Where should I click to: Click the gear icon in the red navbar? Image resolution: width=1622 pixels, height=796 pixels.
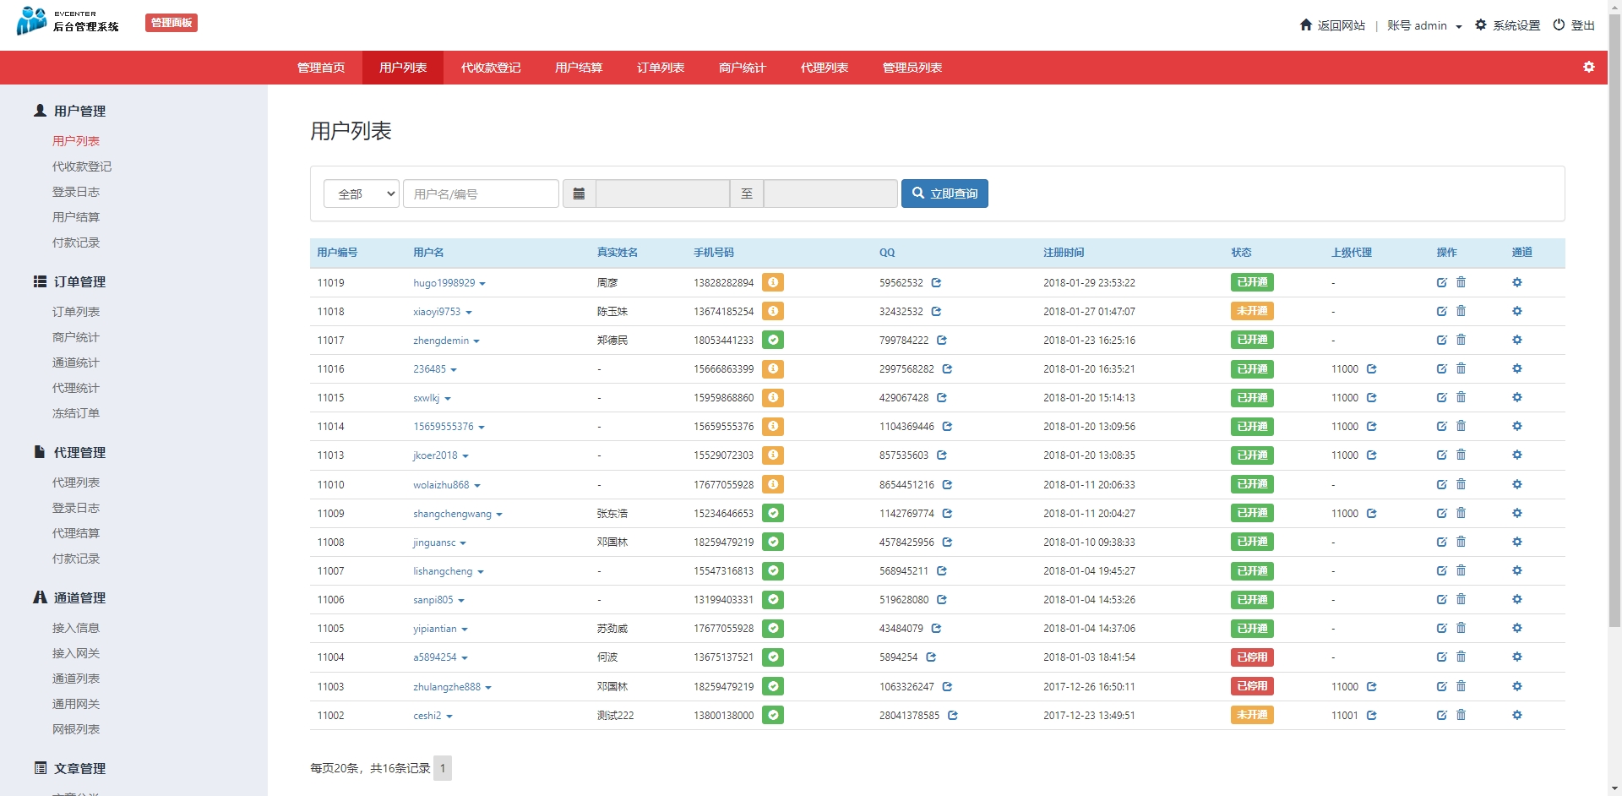(1588, 67)
